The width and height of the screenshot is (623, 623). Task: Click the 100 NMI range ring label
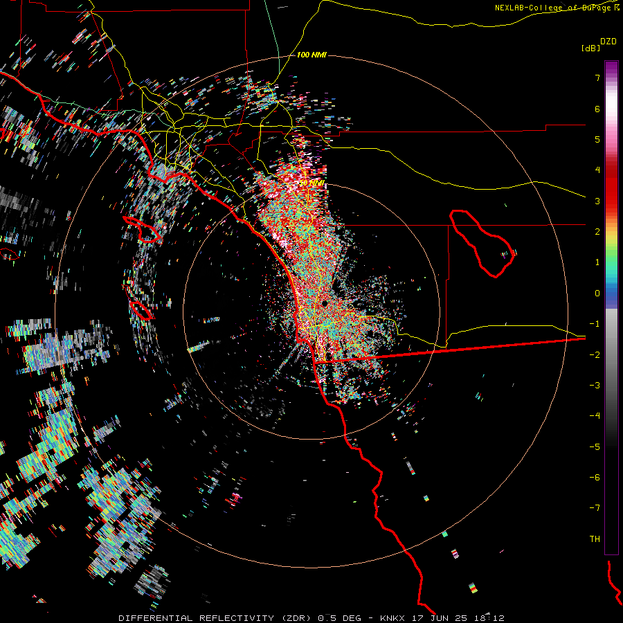click(x=311, y=55)
